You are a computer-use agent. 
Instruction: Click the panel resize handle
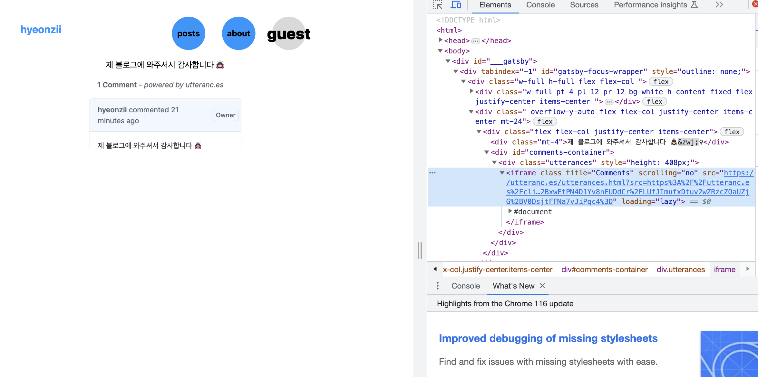click(420, 251)
